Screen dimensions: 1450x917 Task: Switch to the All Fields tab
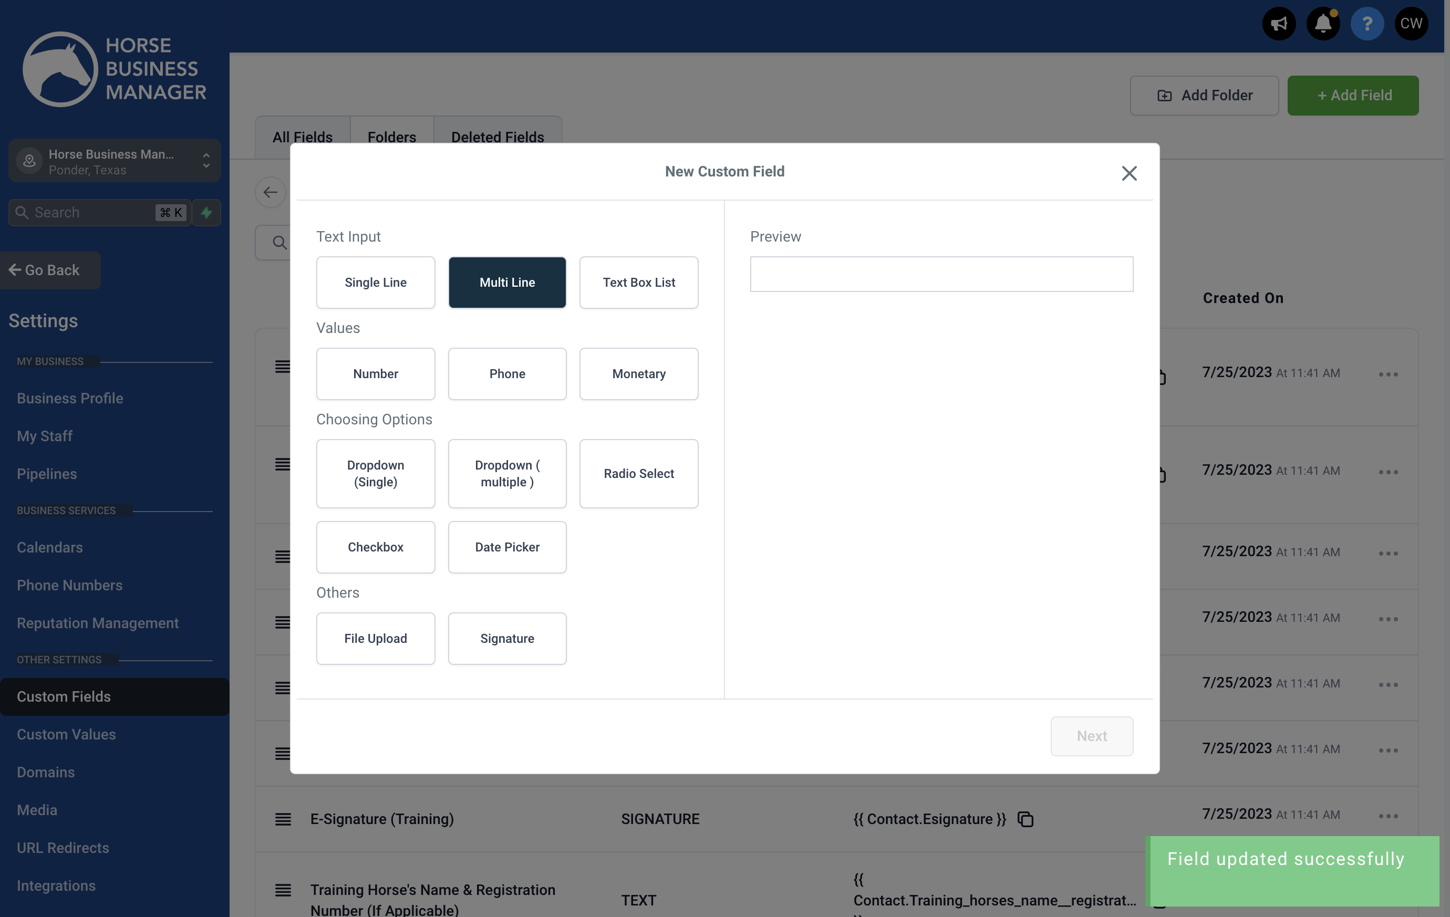click(x=302, y=137)
